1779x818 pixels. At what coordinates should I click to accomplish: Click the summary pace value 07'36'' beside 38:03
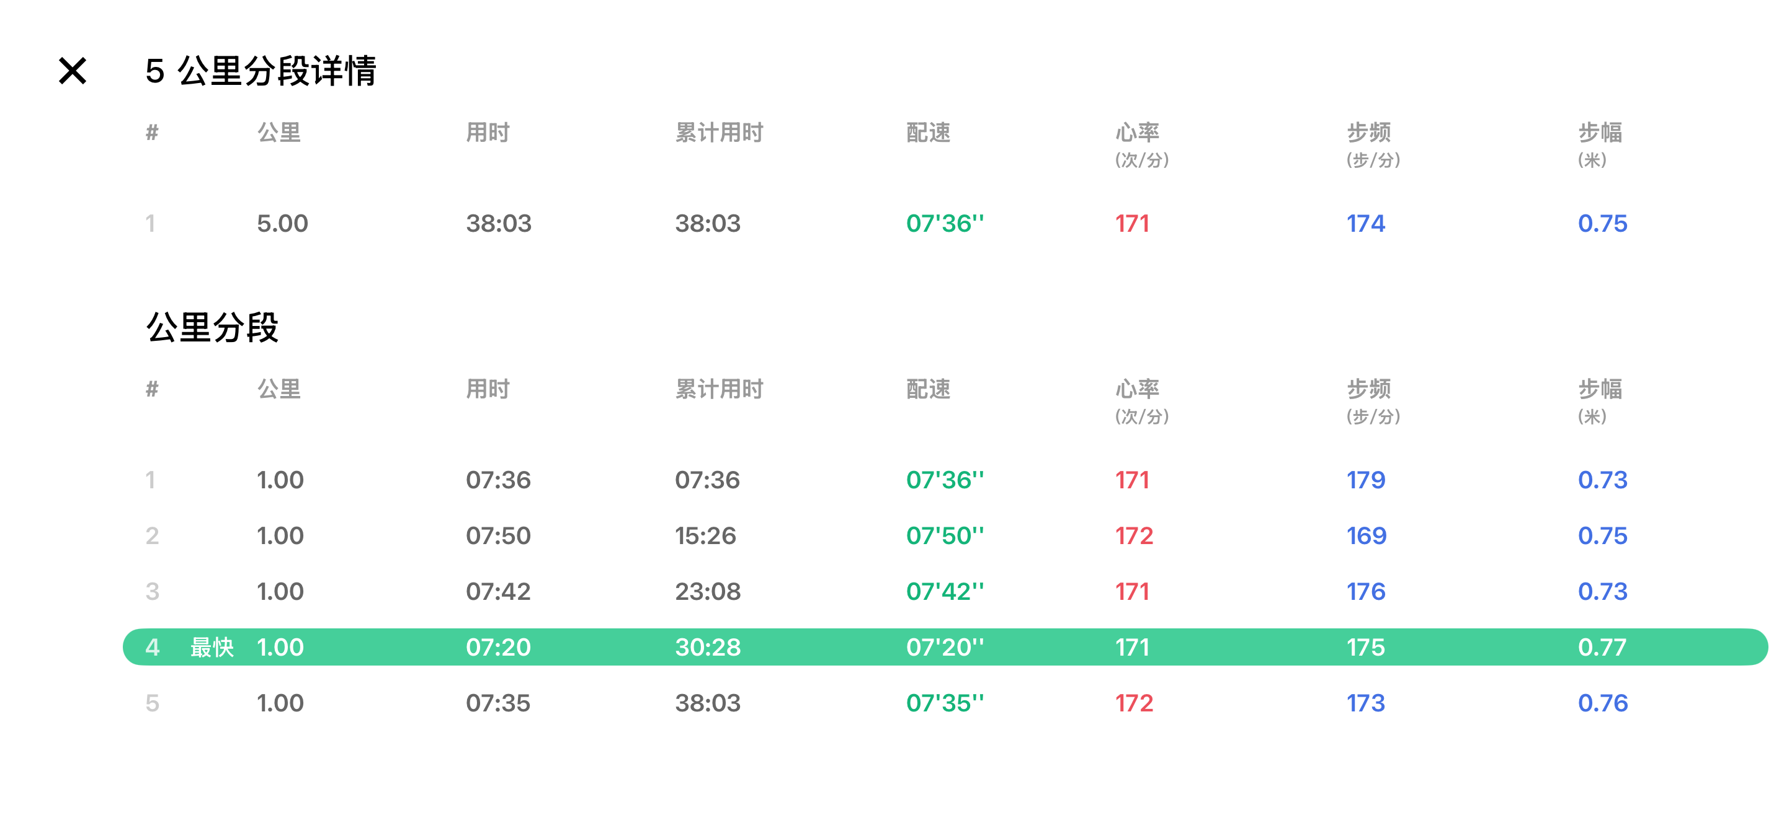pos(944,224)
